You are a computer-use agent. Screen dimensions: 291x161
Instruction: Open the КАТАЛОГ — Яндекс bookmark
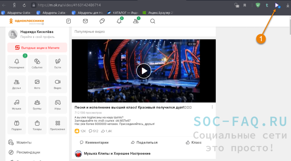tap(123, 13)
